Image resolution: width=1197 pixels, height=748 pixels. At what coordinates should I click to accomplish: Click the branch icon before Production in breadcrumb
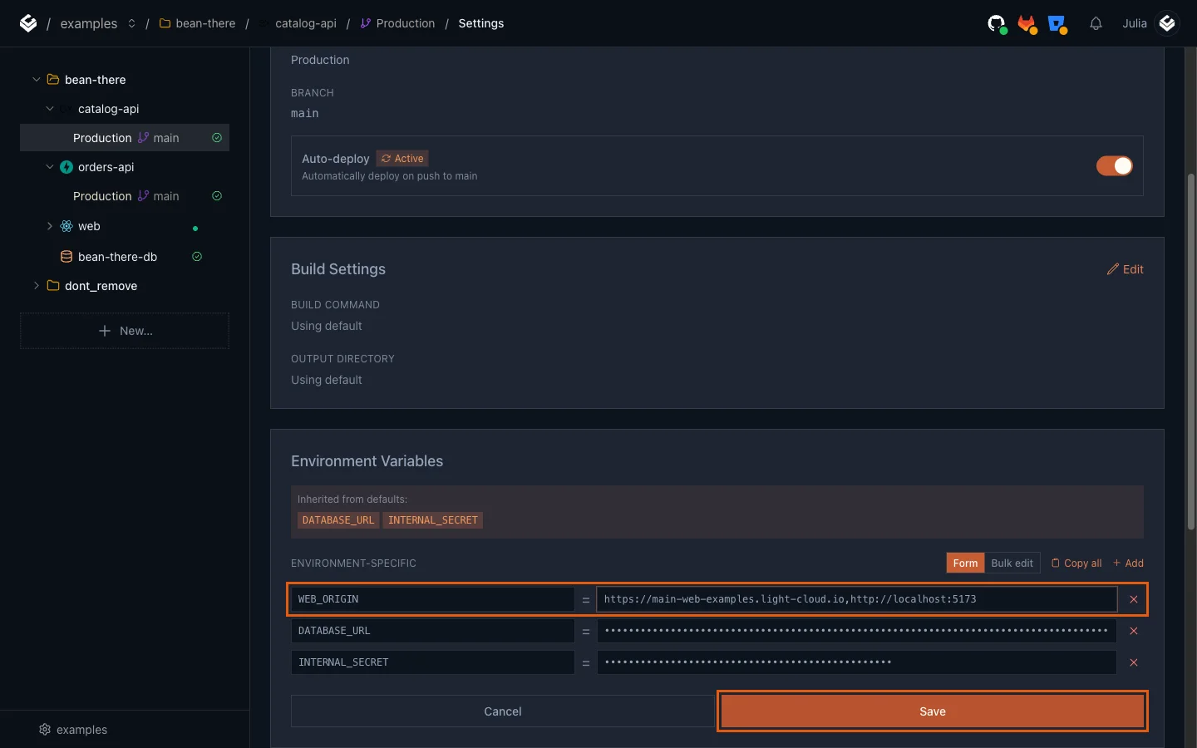tap(365, 23)
